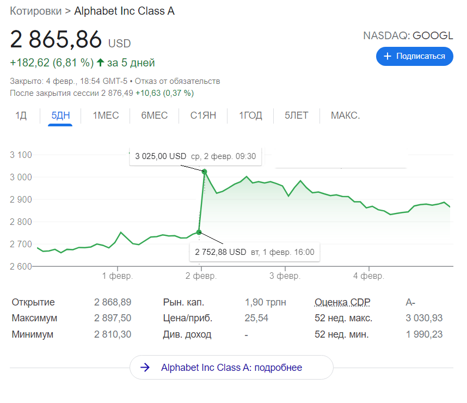Click the 1 февр. axis date label
Screen dimensions: 467x403
(118, 276)
